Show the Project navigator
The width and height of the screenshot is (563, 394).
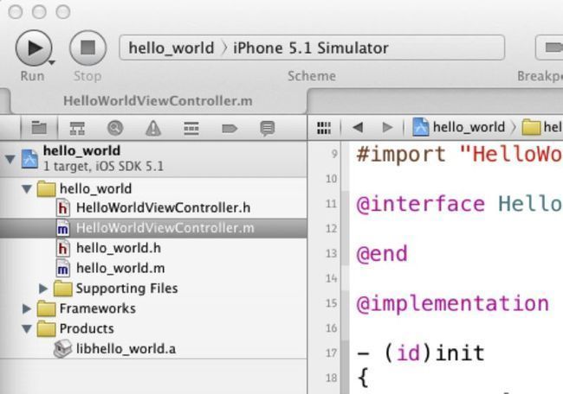[39, 128]
